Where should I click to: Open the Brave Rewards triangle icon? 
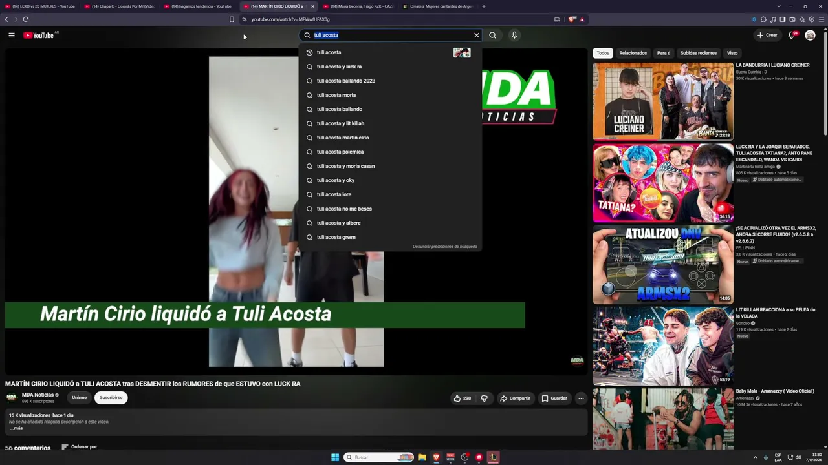pos(582,19)
